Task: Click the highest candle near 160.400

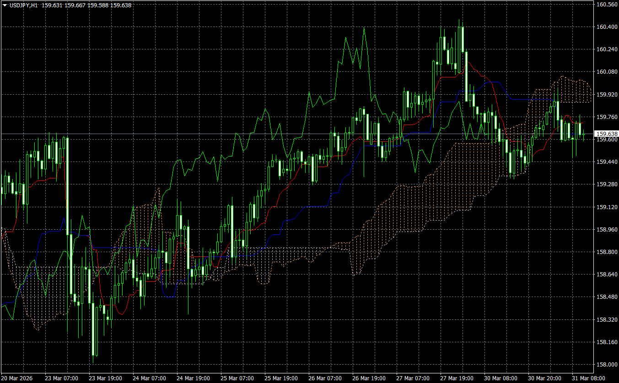Action: (463, 39)
